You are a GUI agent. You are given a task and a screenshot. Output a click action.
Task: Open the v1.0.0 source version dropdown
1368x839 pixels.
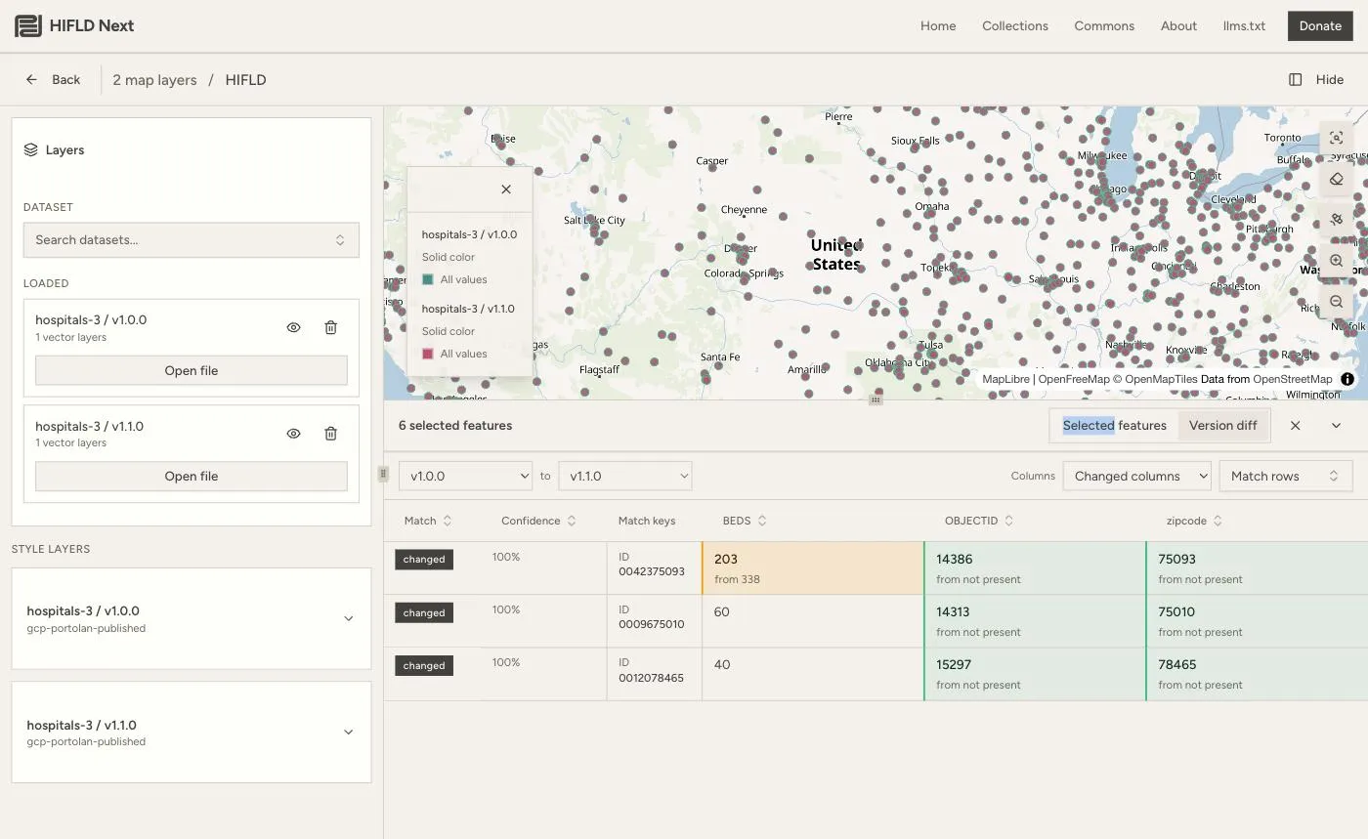coord(465,476)
